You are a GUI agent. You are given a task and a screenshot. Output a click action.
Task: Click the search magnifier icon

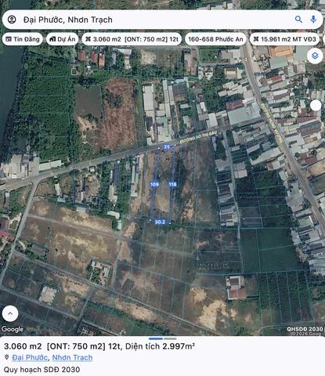coord(298,20)
